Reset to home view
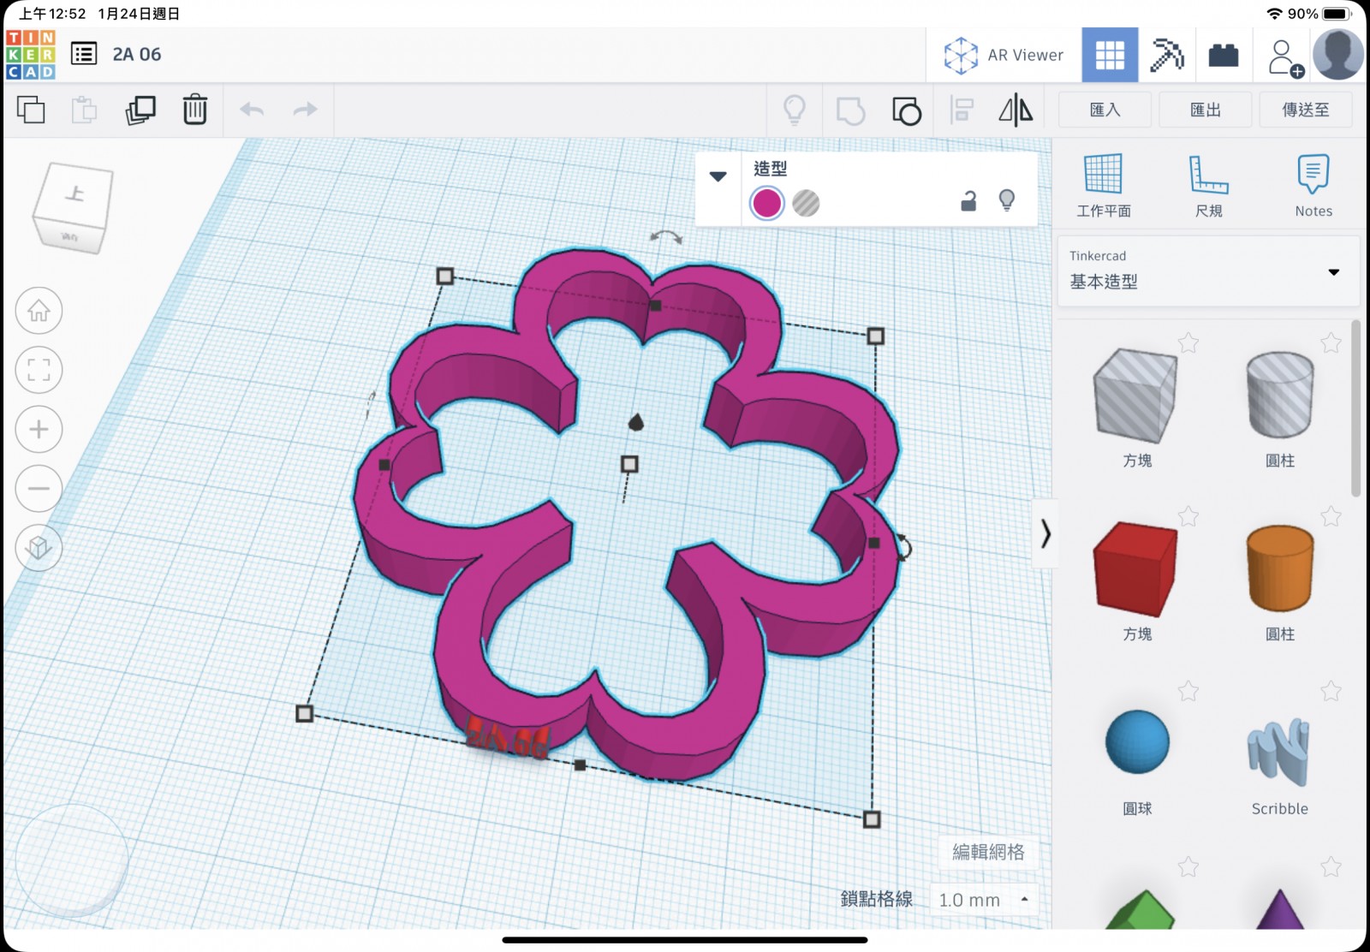This screenshot has height=952, width=1370. coord(39,311)
